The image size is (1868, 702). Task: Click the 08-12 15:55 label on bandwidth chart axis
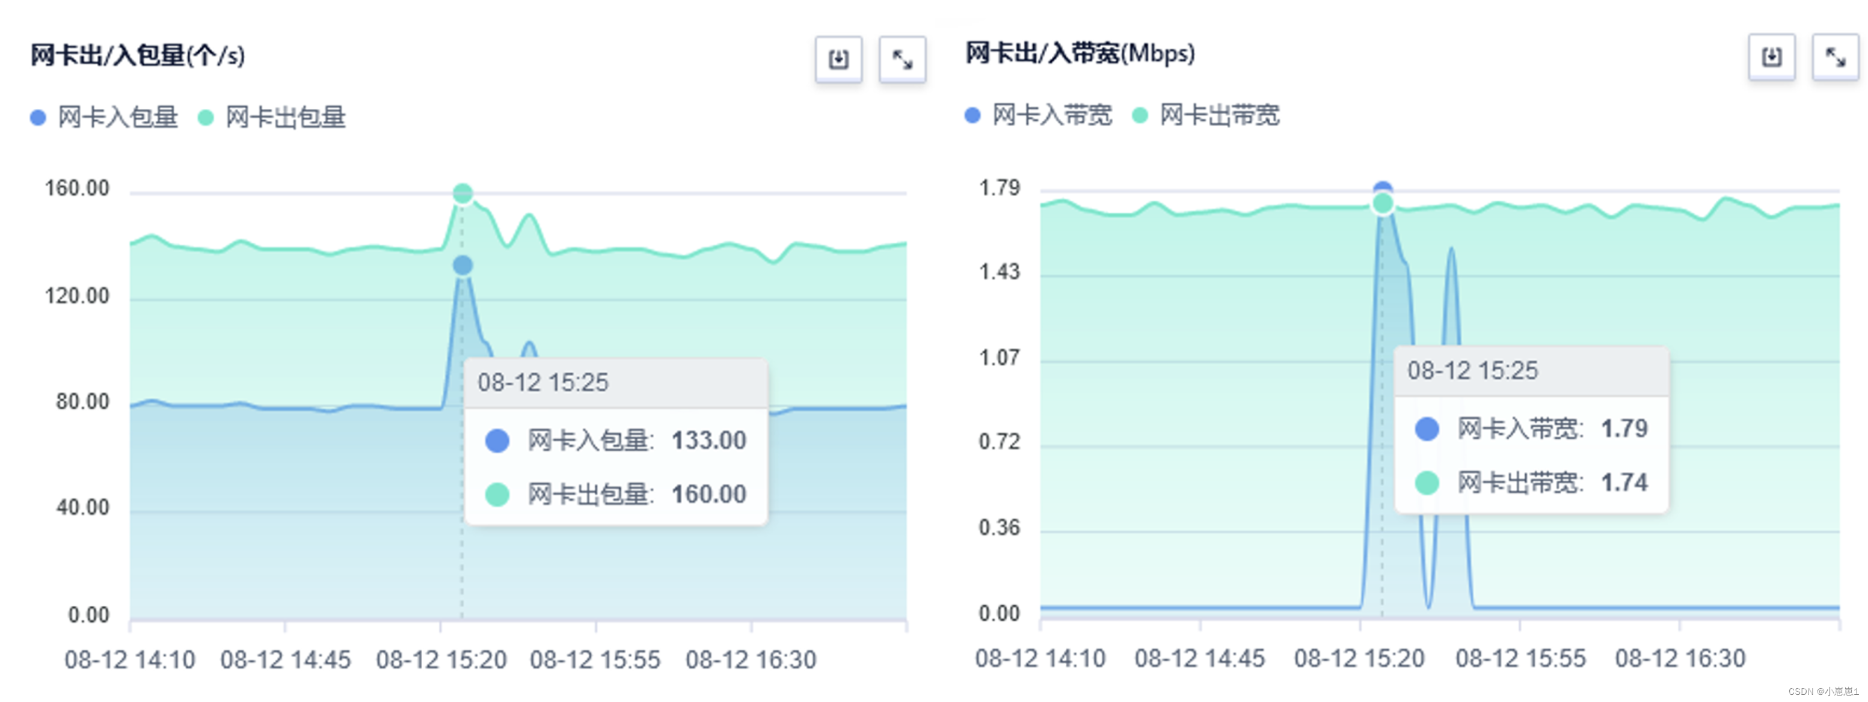(x=1520, y=659)
